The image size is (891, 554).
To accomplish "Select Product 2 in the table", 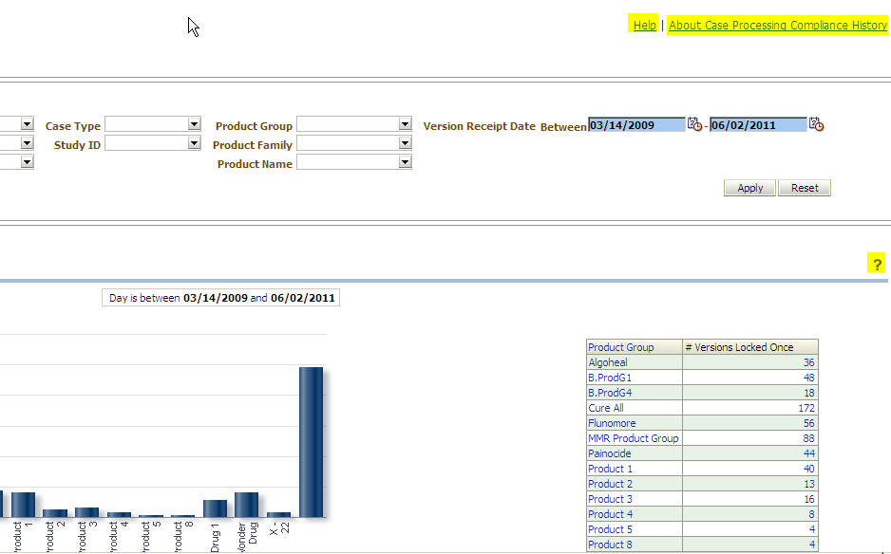I will pyautogui.click(x=610, y=484).
